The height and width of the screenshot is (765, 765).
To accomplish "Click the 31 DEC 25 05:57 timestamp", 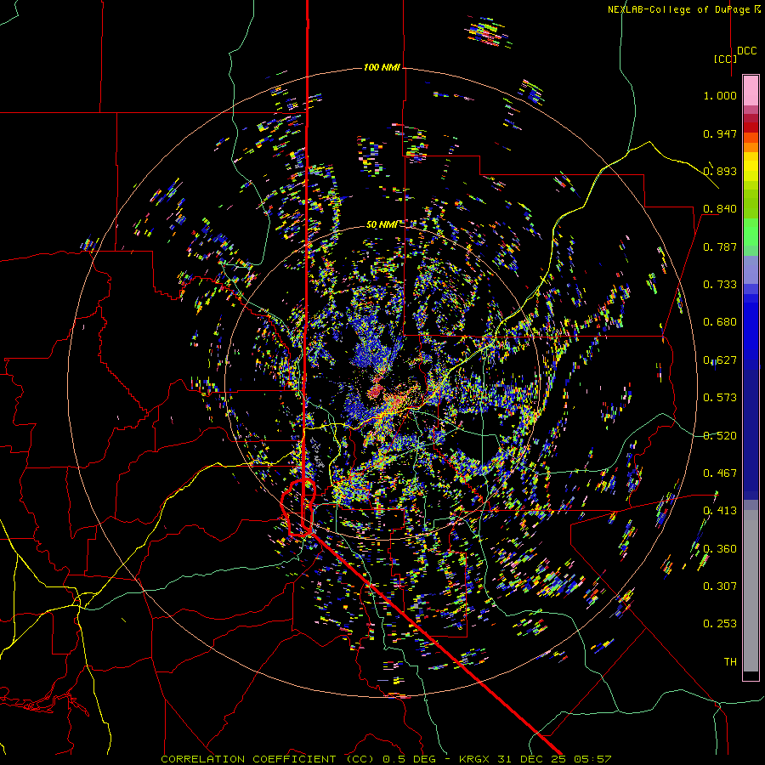I will 554,759.
